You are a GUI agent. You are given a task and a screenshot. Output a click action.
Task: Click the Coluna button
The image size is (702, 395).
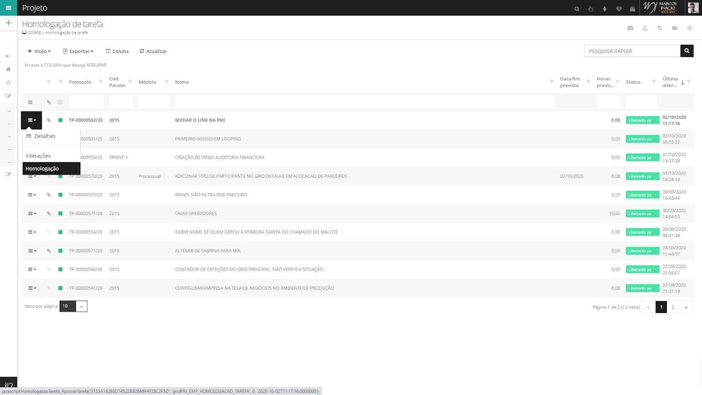(x=117, y=51)
